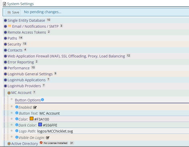Click info icon beside Visible On Login
189x147 pixels.
[17, 137]
